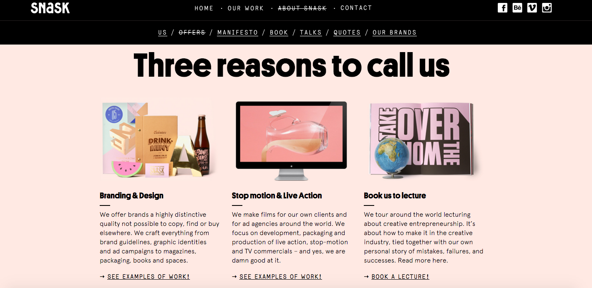Click SEE EXAMPLES OF WORK under Branding & Design
The height and width of the screenshot is (288, 592).
(x=149, y=277)
